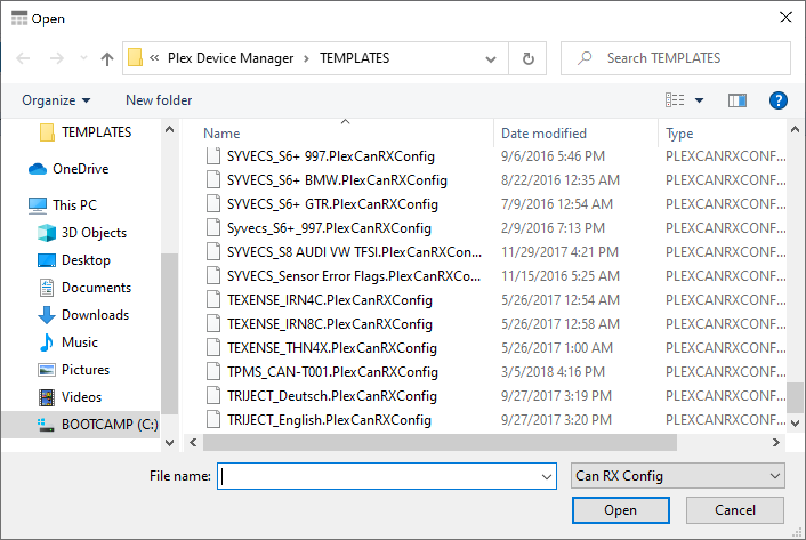Sort files by Date modified column

point(543,134)
